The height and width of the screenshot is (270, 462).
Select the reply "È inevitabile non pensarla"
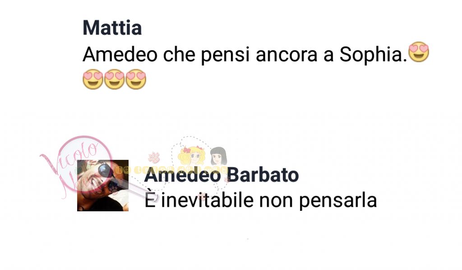point(261,200)
